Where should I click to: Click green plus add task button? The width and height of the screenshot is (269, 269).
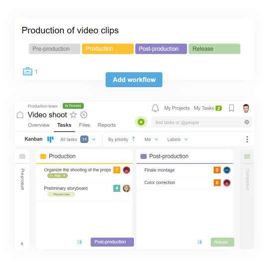(141, 122)
